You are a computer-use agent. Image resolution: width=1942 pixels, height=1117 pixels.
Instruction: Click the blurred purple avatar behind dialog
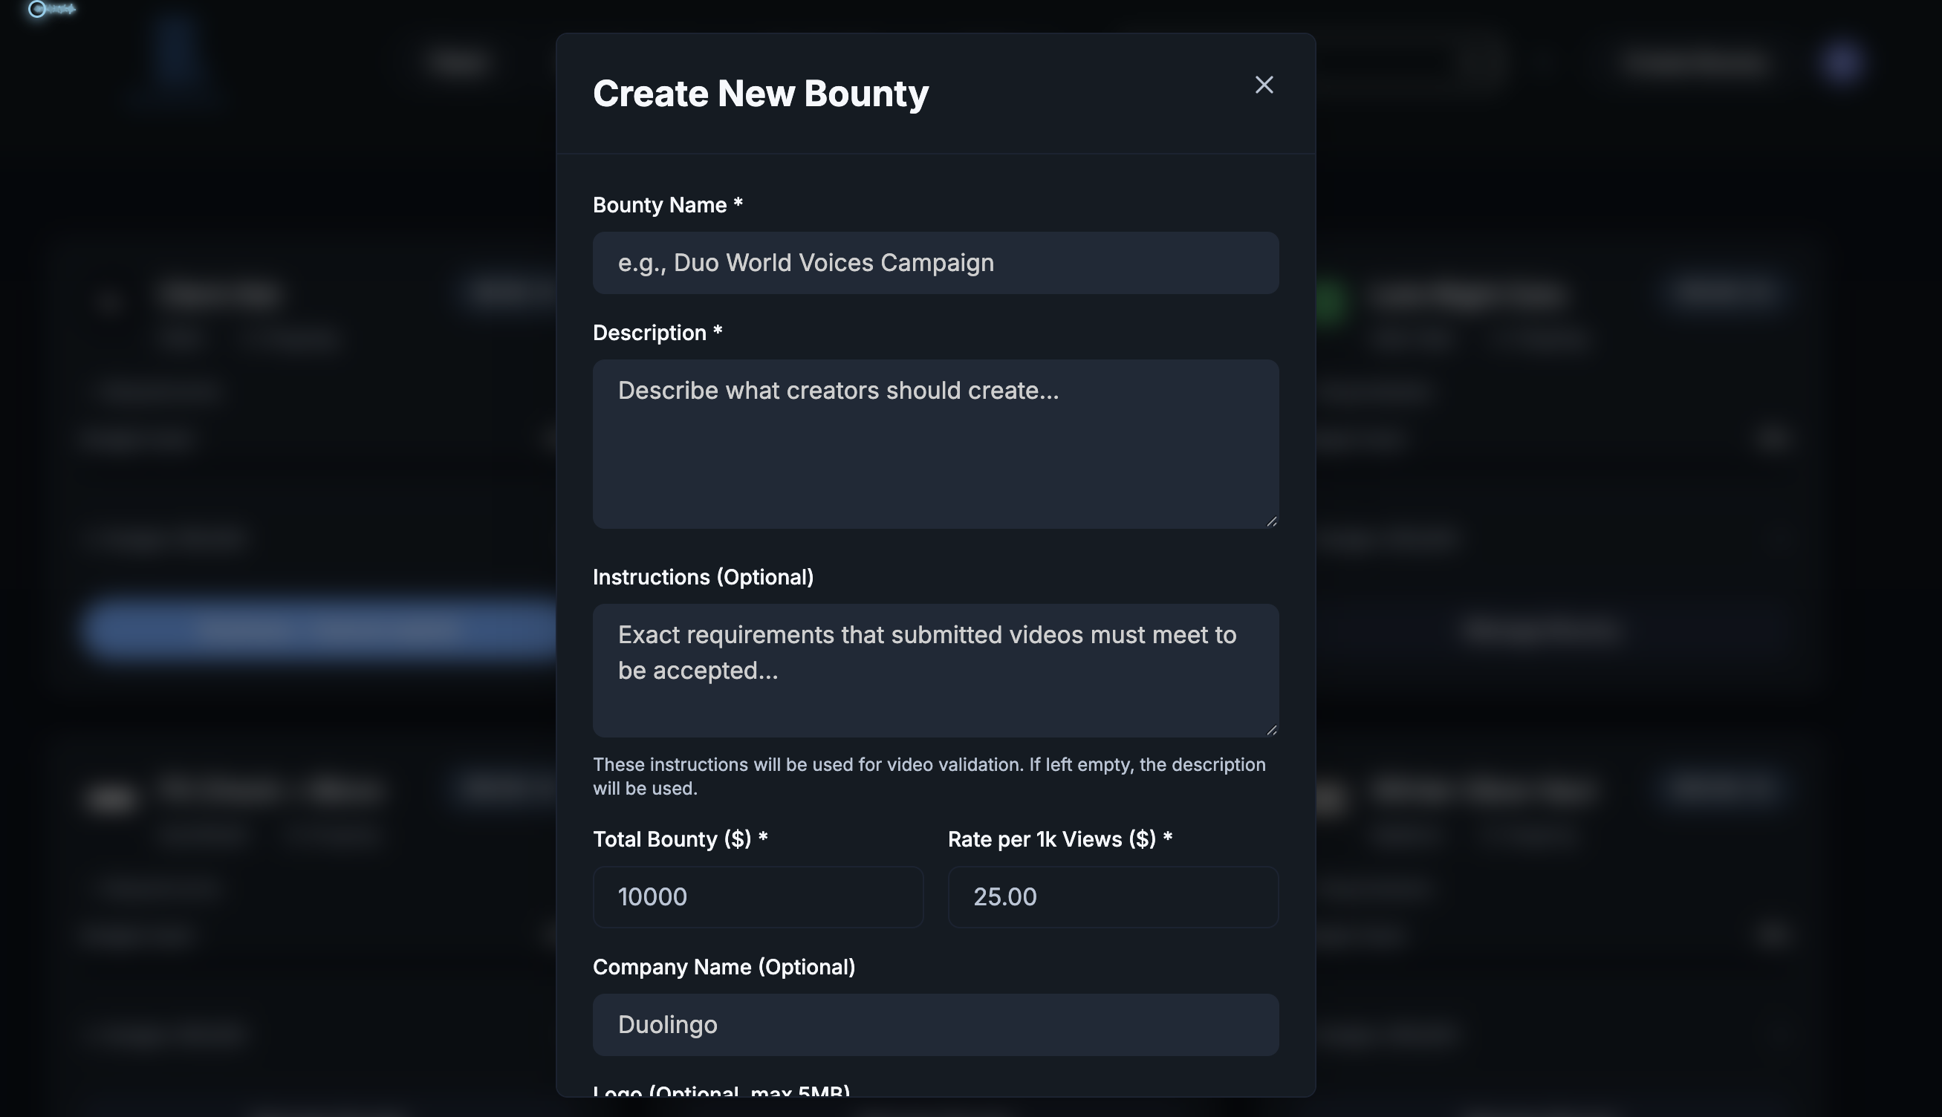1842,62
